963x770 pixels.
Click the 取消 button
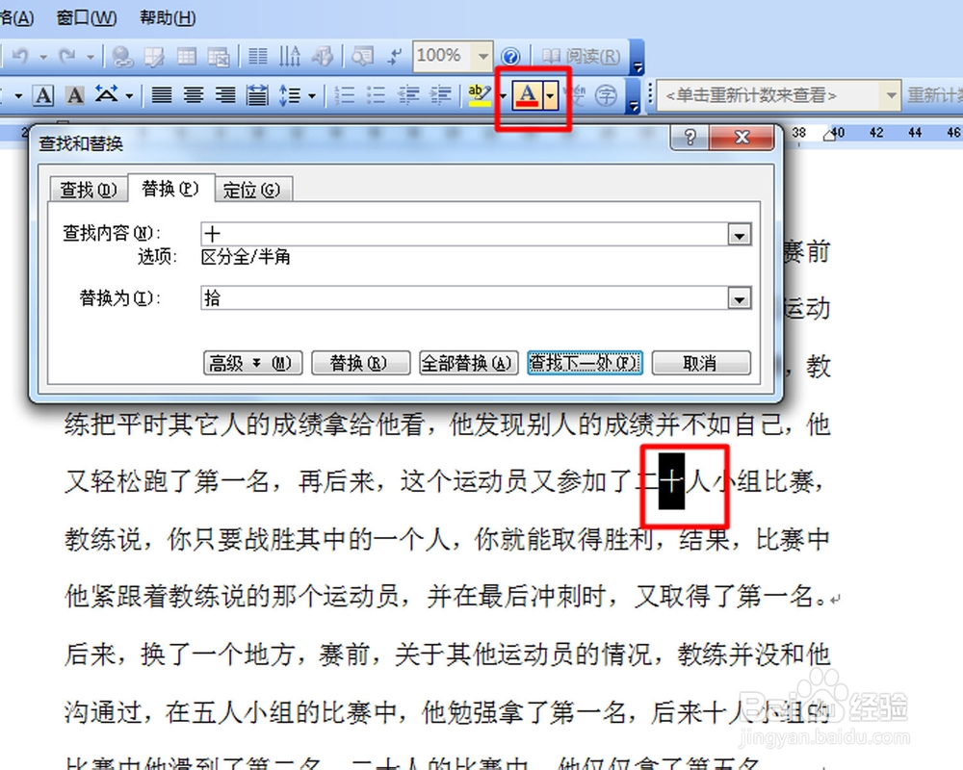[x=701, y=363]
